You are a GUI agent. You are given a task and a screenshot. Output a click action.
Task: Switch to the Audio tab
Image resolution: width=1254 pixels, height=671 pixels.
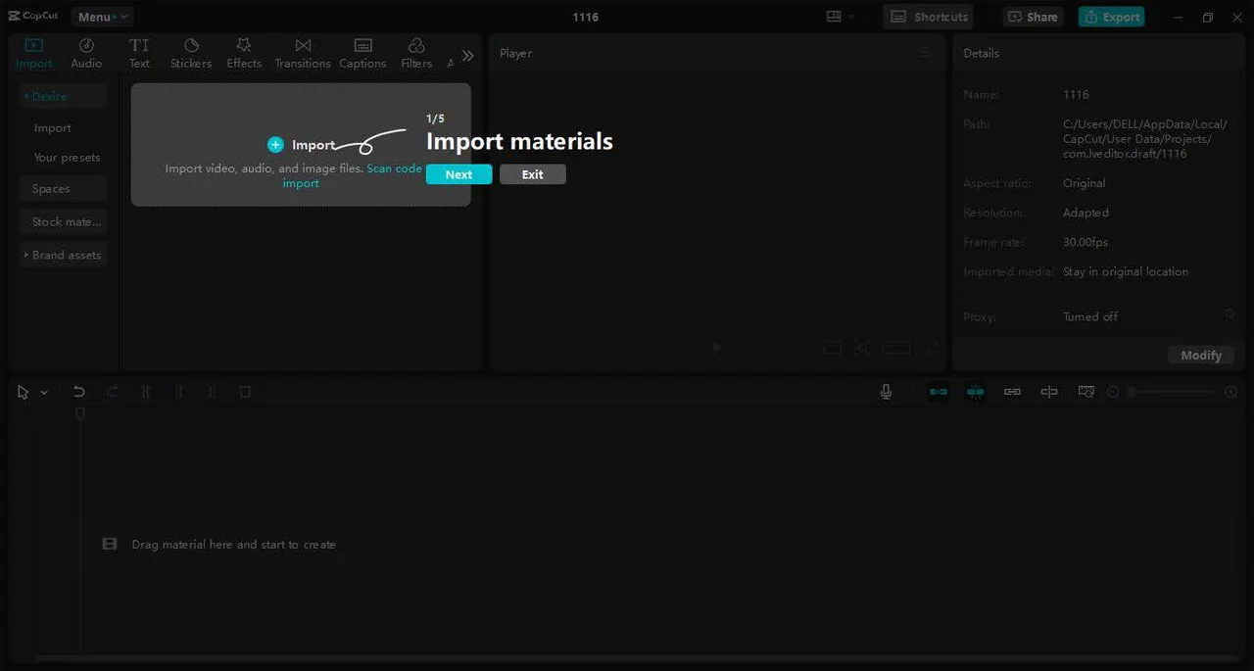[86, 53]
